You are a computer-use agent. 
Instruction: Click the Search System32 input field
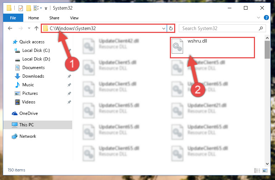219,28
